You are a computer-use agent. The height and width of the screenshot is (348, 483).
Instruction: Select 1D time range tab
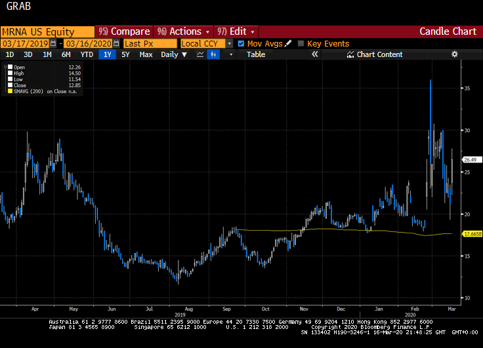point(10,54)
